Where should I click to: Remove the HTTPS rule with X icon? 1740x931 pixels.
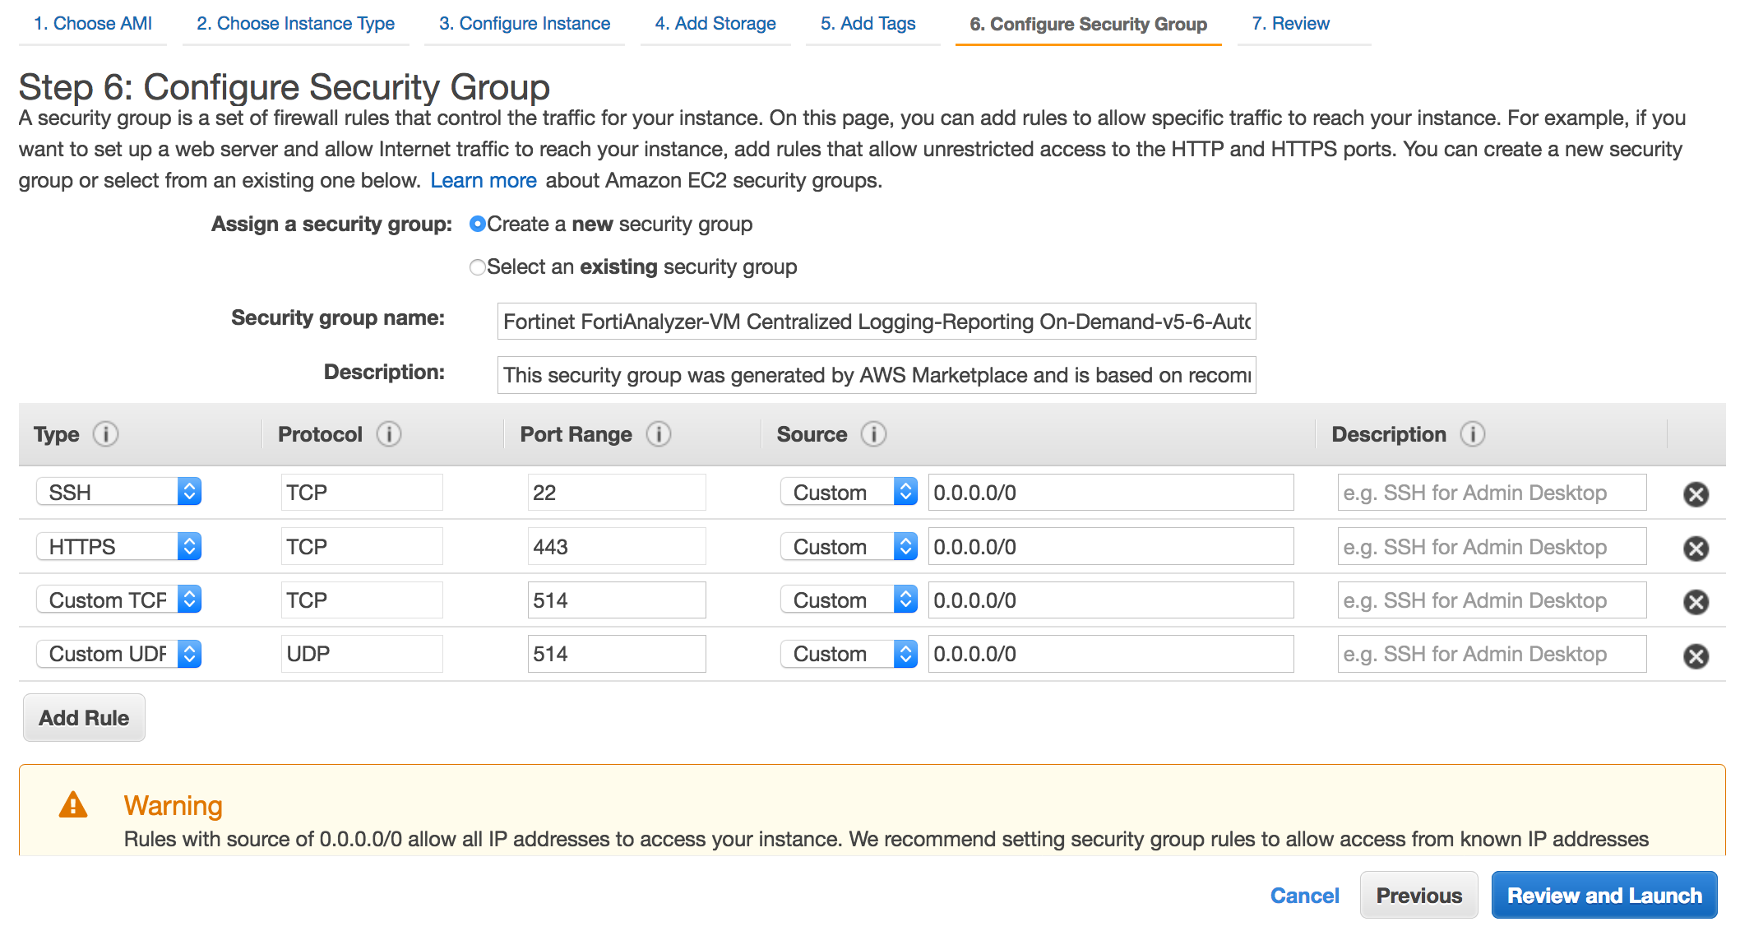click(x=1696, y=548)
